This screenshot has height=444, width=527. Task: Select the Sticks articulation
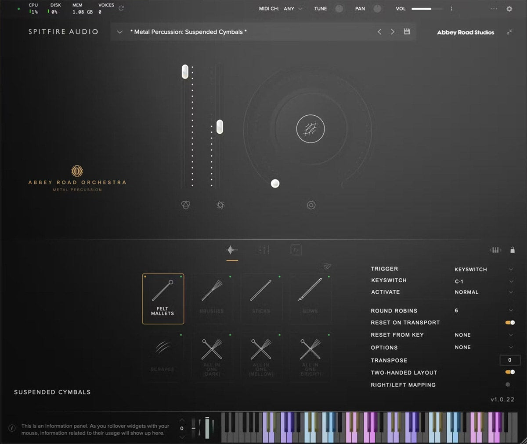262,298
